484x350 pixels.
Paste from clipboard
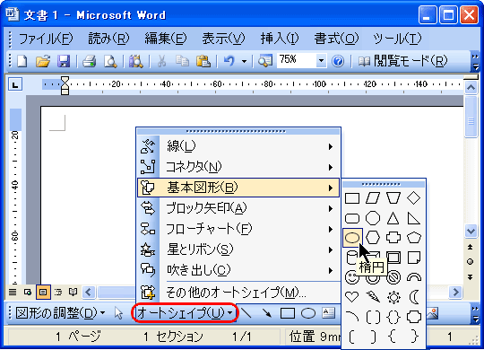point(203,61)
